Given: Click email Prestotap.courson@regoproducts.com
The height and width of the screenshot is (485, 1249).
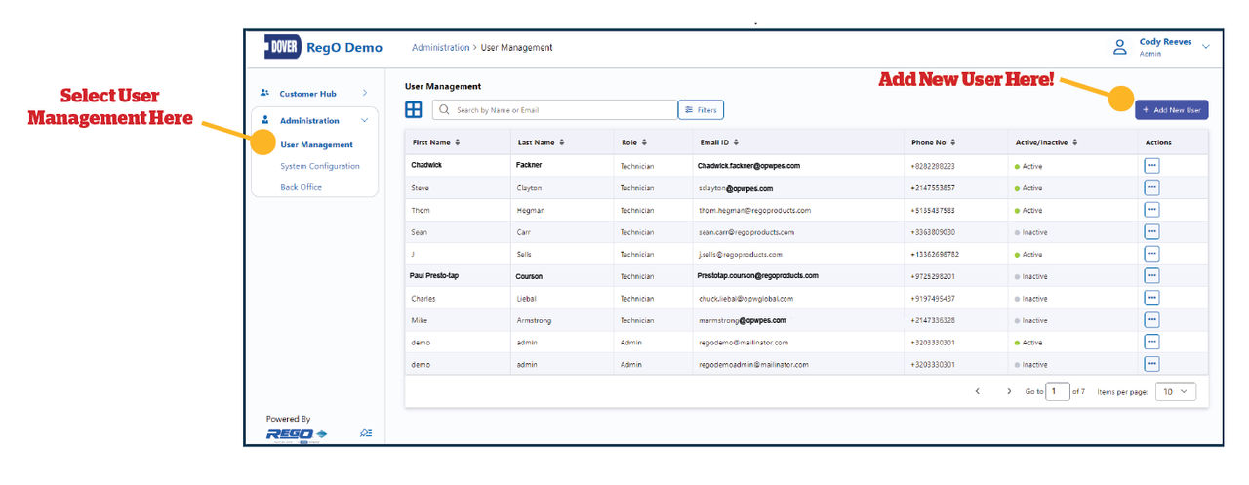Looking at the screenshot, I should point(757,276).
